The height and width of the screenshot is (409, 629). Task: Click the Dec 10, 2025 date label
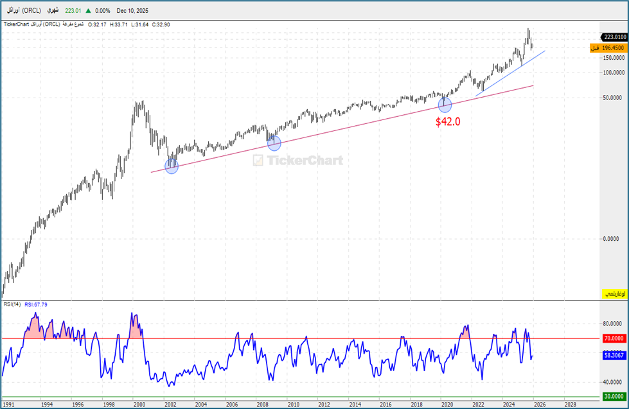(132, 11)
